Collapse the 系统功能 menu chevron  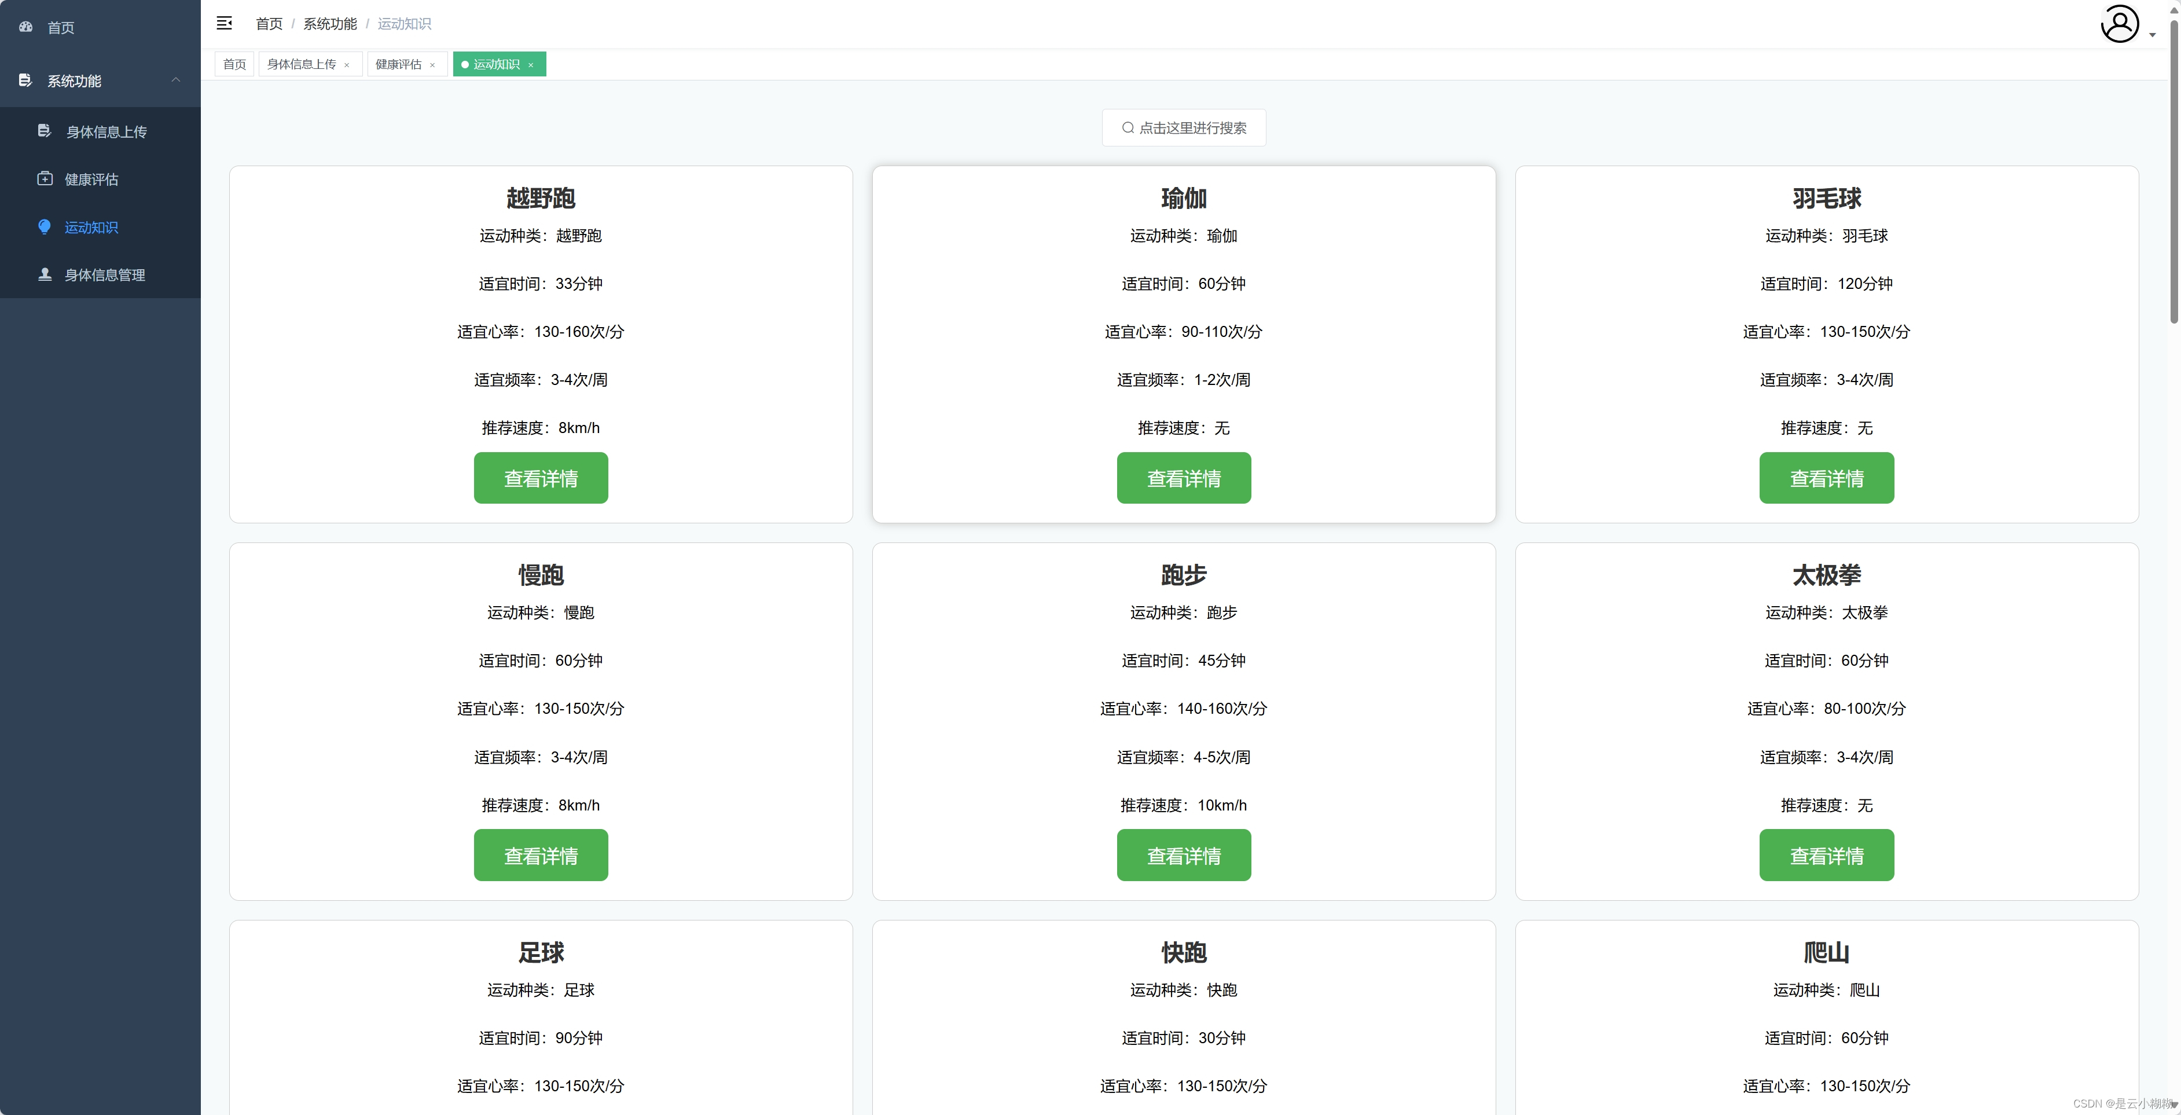(x=176, y=80)
